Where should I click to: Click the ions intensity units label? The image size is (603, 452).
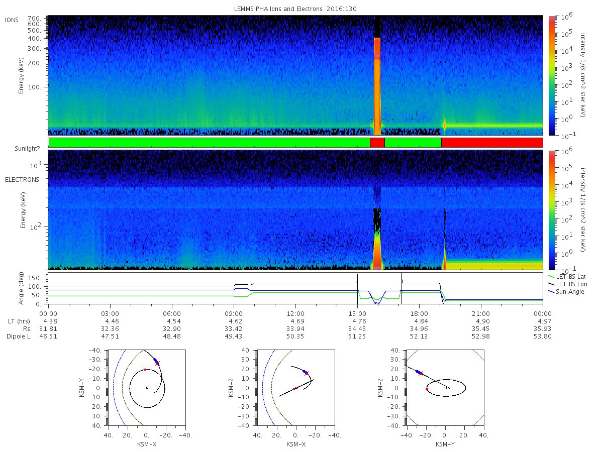583,75
